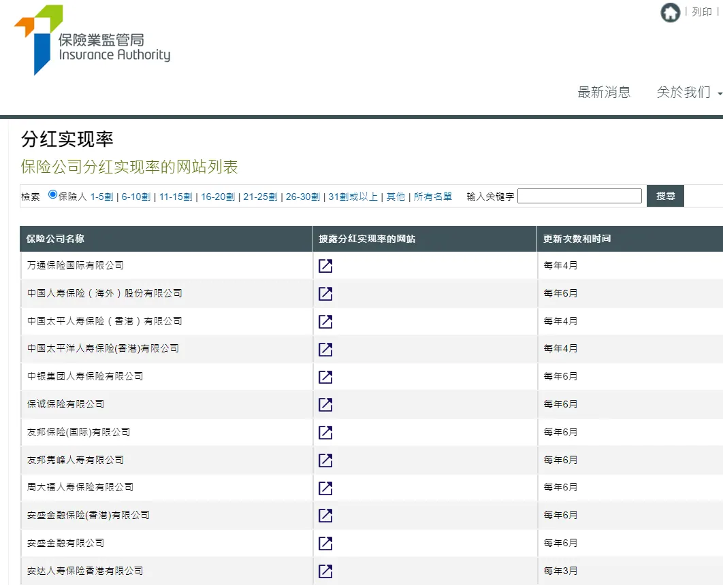Open external link for 万通保险国际有限公司
723x585 pixels.
pos(325,266)
